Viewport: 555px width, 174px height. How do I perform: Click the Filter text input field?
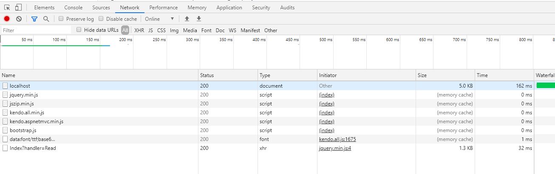point(36,30)
